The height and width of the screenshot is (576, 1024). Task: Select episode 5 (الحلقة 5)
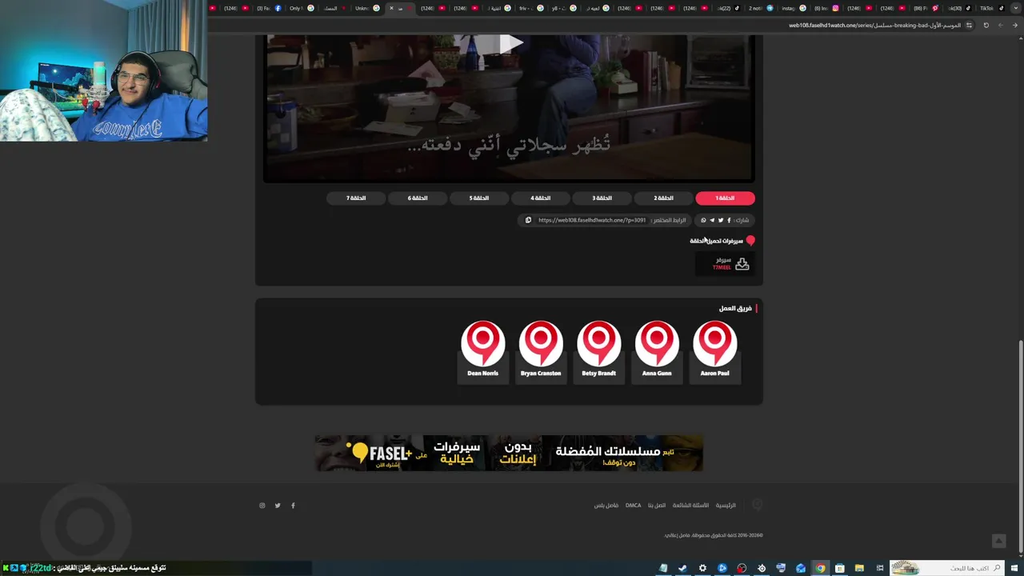coord(478,198)
